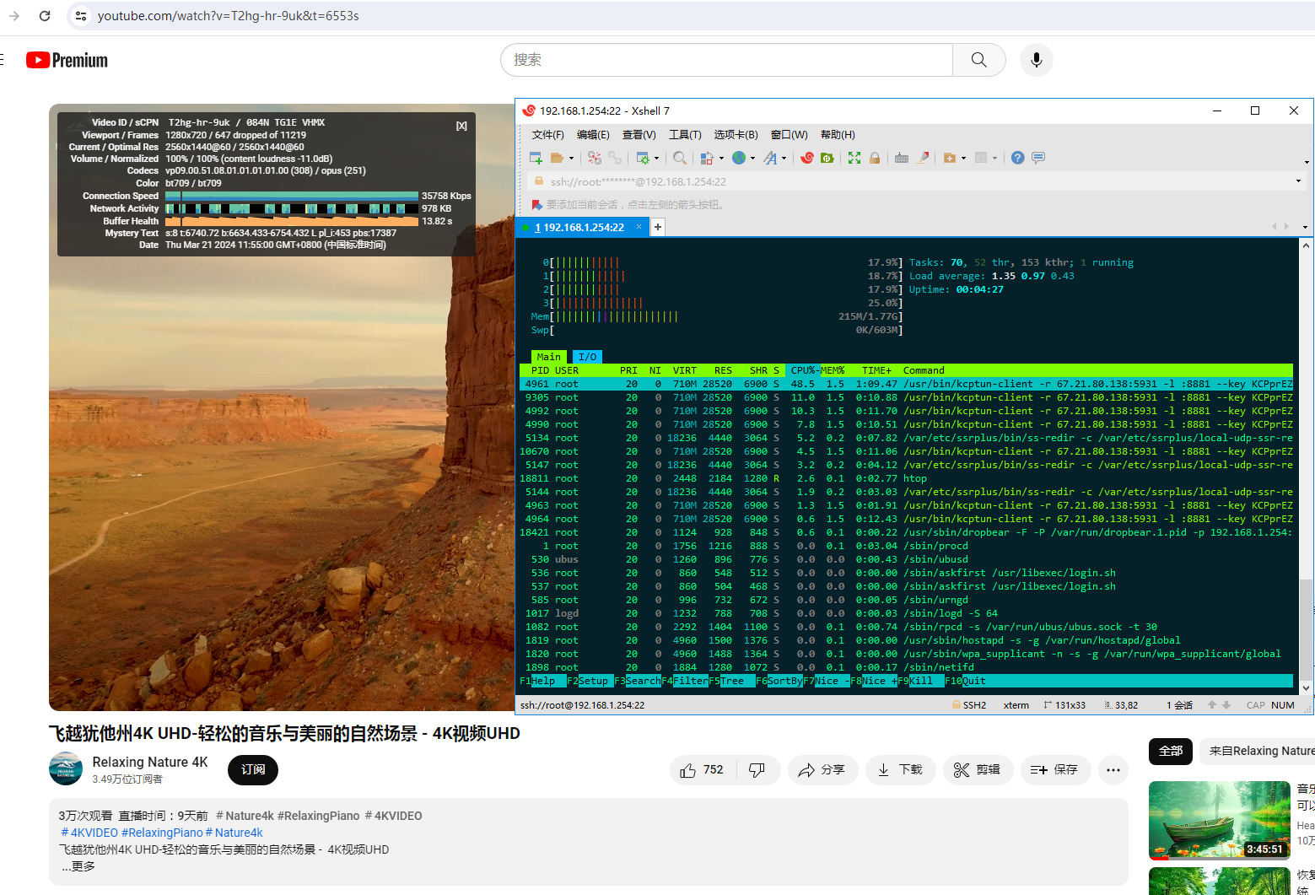Click the new tab group folder-plus icon

tap(950, 158)
